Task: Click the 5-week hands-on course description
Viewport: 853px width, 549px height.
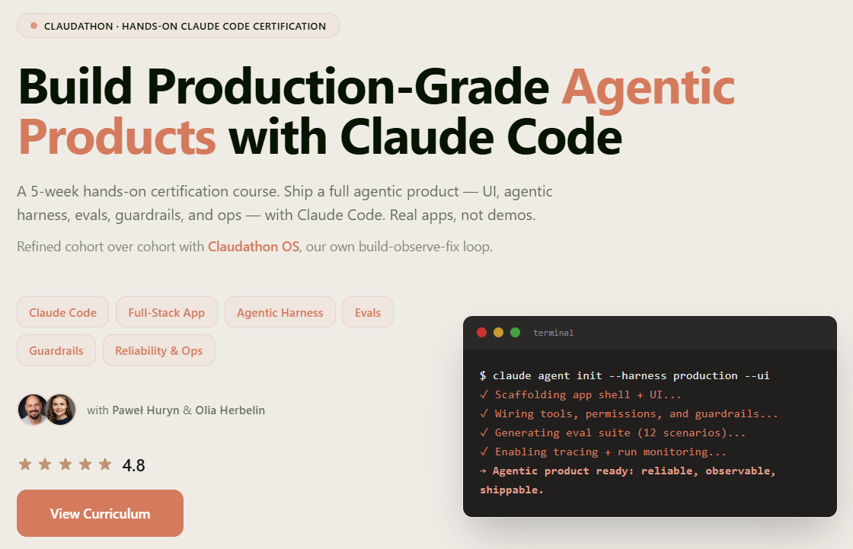Action: coord(285,203)
